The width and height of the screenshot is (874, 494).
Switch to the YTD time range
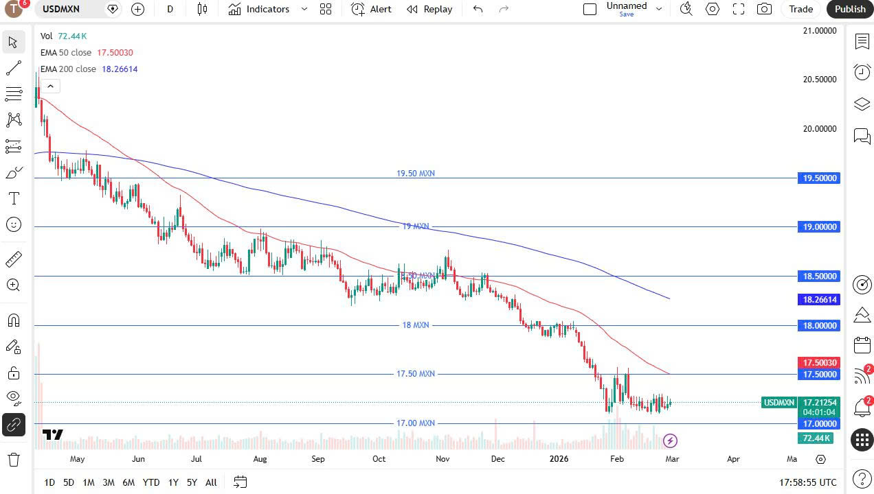151,482
